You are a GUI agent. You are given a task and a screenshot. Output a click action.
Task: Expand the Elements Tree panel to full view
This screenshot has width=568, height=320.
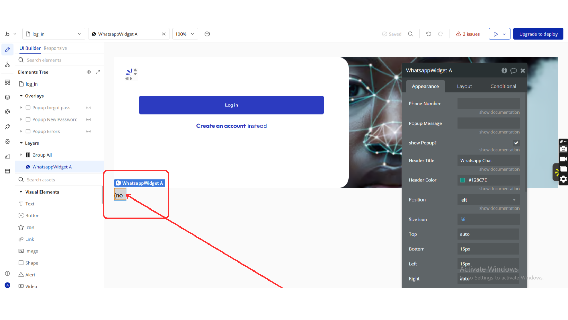(98, 72)
